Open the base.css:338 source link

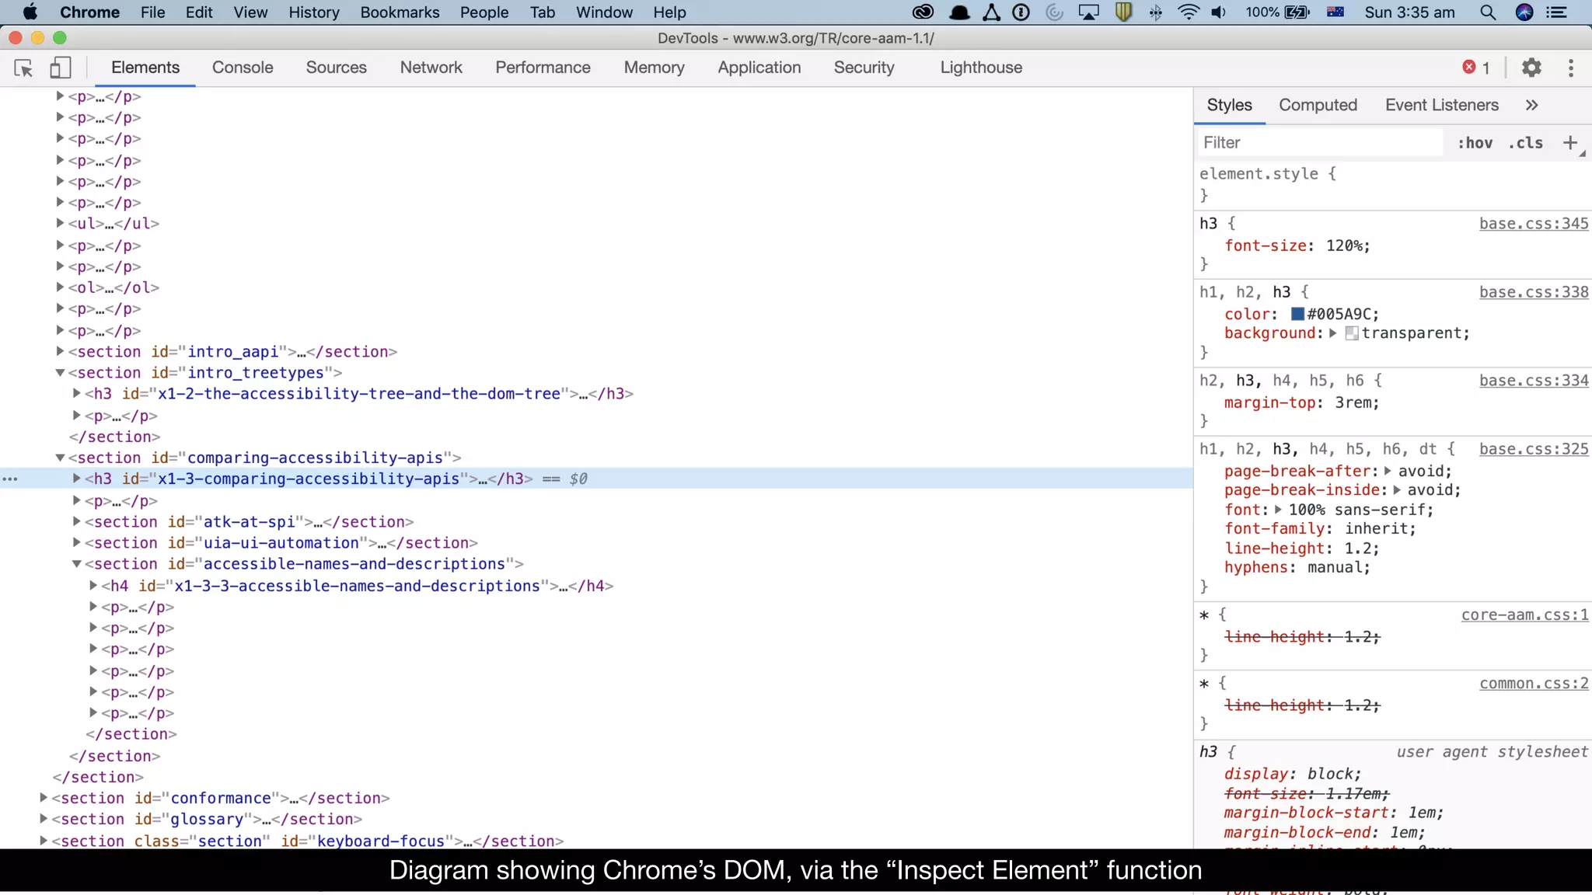pyautogui.click(x=1534, y=292)
